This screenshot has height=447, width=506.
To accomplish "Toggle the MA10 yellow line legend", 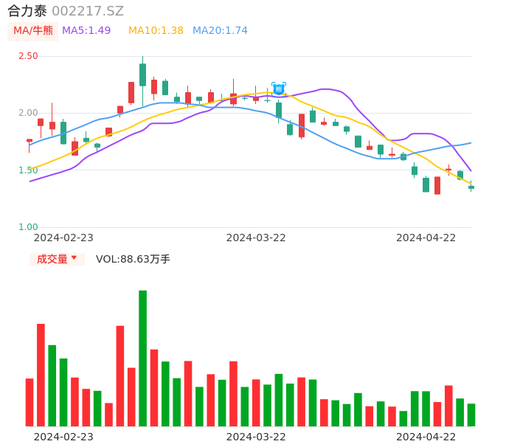I will [x=156, y=31].
